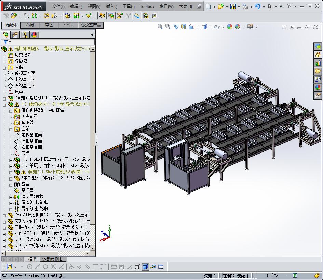Screen dimensions: 323x280
Task: Toggle hidden lines removed display in bottom toolbar
Action: point(137,267)
